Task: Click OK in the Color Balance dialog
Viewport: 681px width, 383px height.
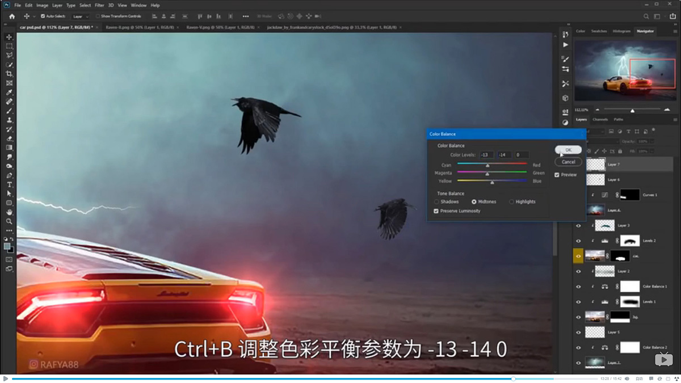Action: (568, 150)
